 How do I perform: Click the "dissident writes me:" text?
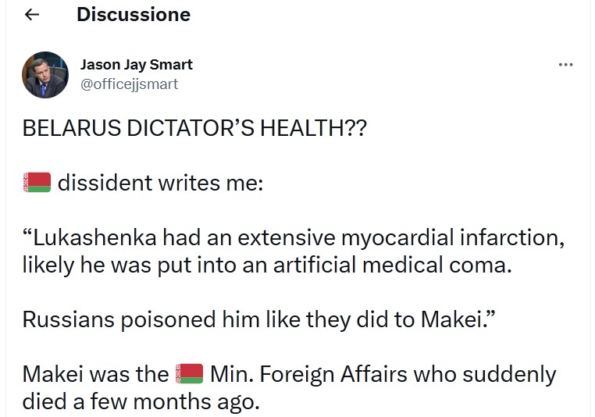tap(161, 184)
